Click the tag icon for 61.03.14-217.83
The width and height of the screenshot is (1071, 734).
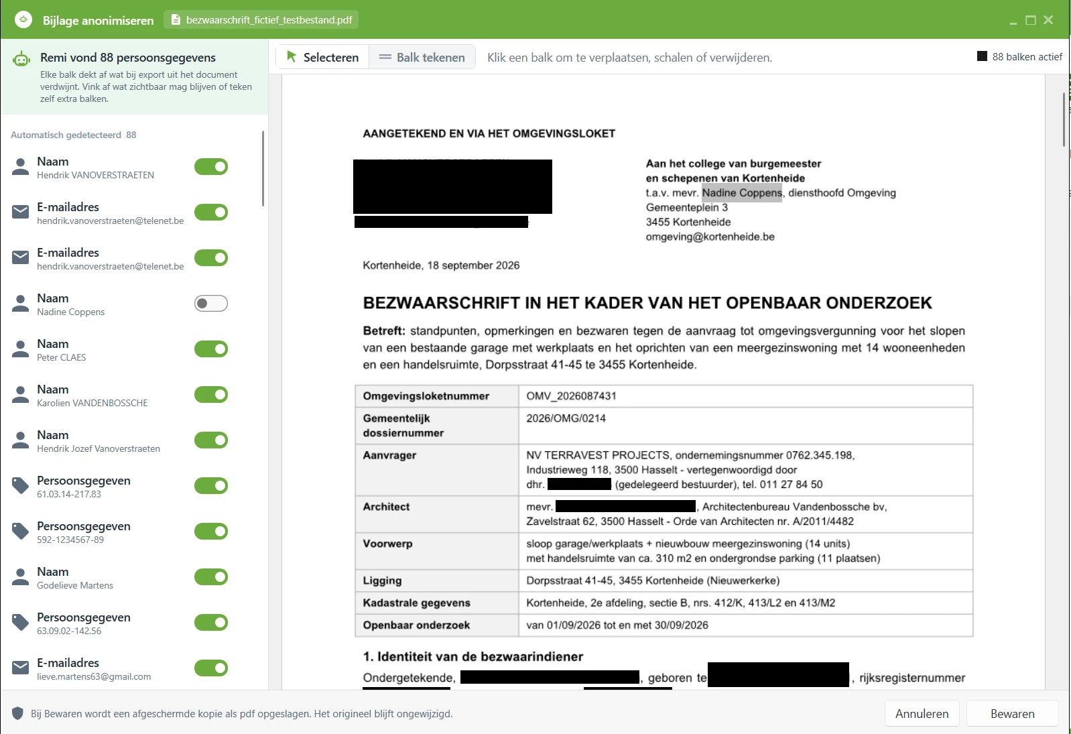pyautogui.click(x=21, y=486)
